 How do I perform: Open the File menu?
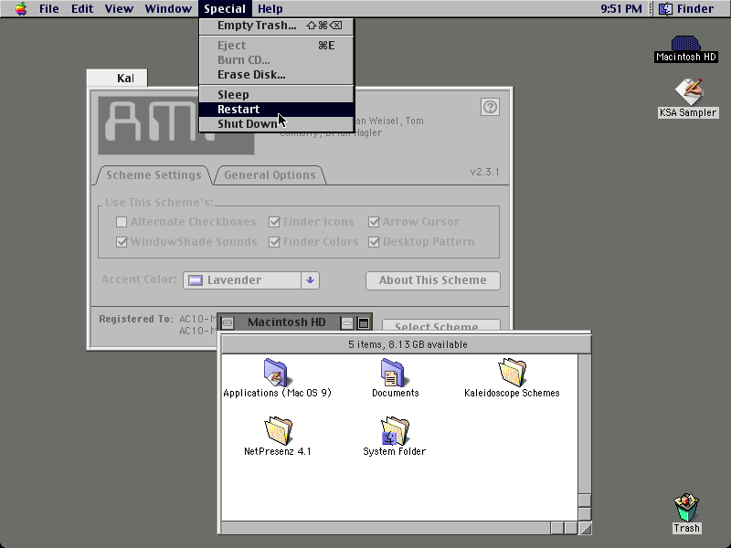[49, 8]
